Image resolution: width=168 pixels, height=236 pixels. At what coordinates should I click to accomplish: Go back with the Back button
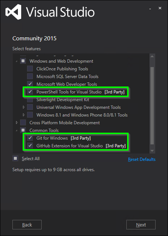pos(27,225)
